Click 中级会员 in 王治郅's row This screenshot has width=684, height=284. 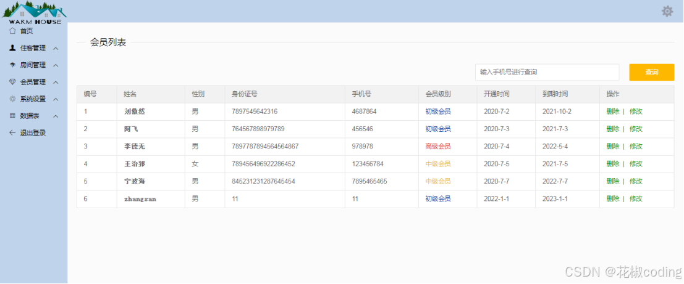point(438,163)
